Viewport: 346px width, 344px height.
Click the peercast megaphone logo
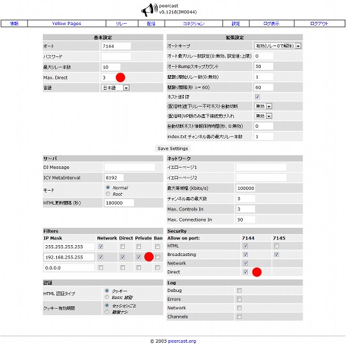[x=149, y=10]
